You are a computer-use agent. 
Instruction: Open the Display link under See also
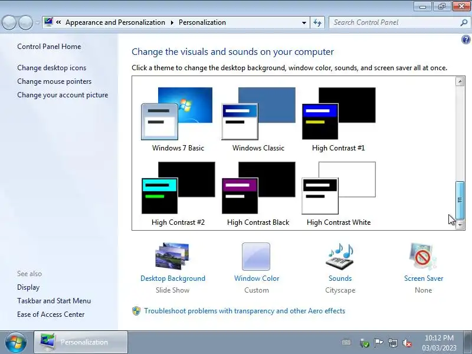(x=28, y=287)
